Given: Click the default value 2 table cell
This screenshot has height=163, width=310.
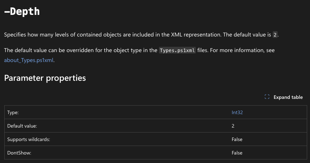Looking at the screenshot, I should coord(233,126).
